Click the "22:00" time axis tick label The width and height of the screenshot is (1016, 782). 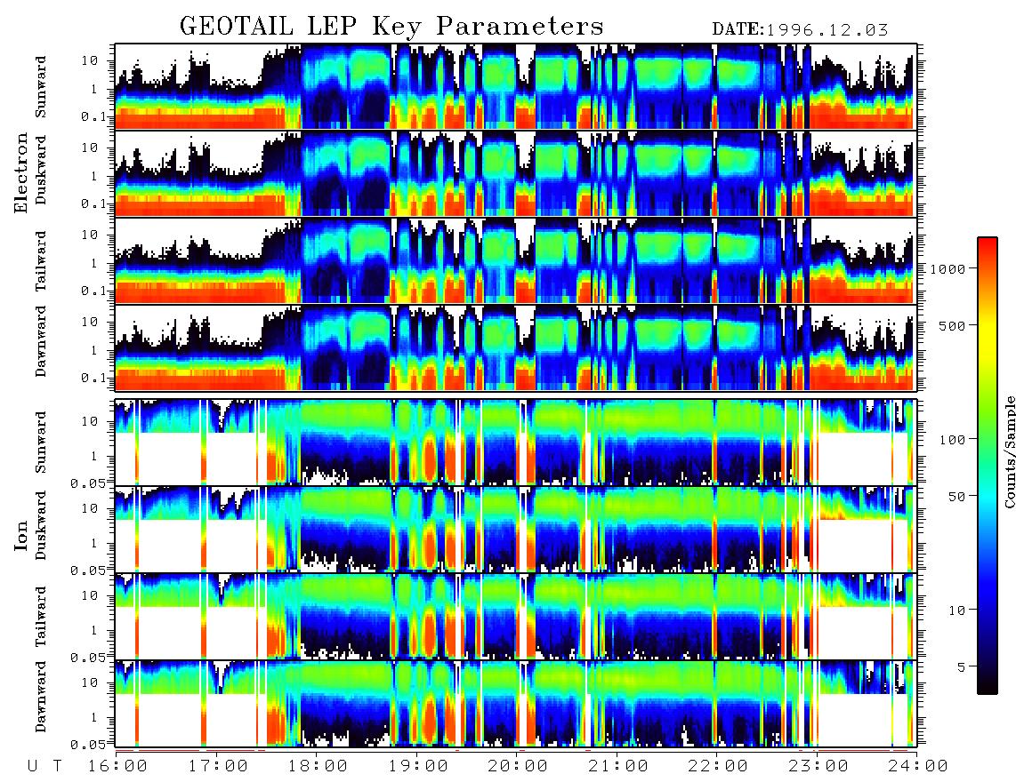718,766
